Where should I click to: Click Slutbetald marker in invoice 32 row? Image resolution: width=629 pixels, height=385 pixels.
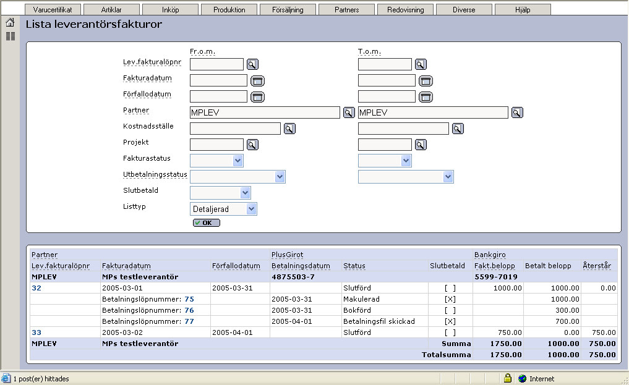point(450,288)
